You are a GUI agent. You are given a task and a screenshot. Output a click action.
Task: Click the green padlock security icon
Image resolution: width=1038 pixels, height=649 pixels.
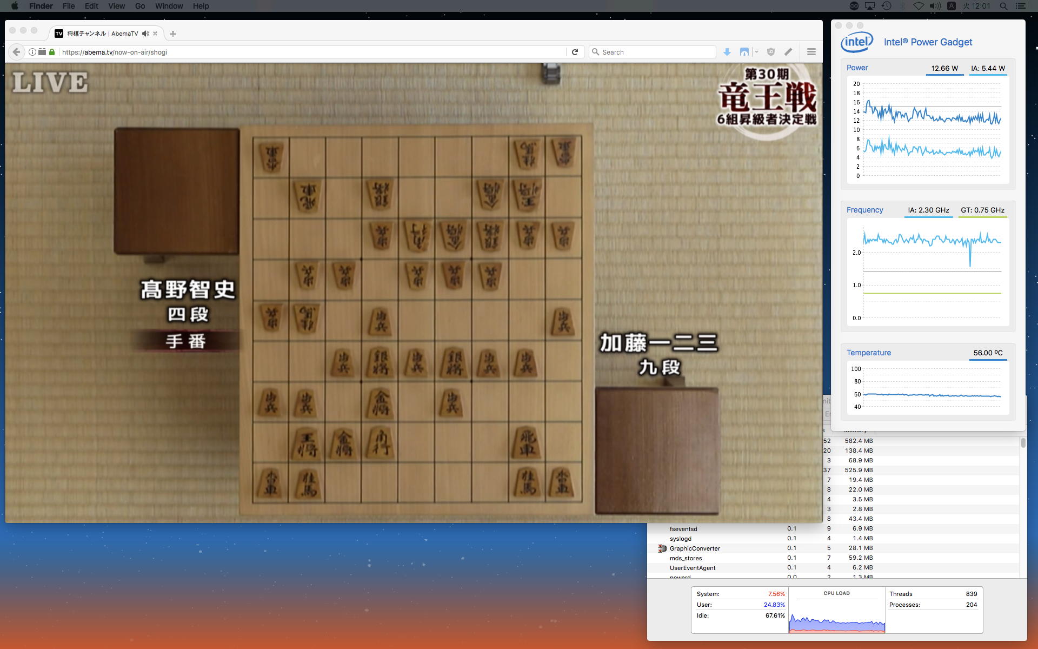click(52, 52)
